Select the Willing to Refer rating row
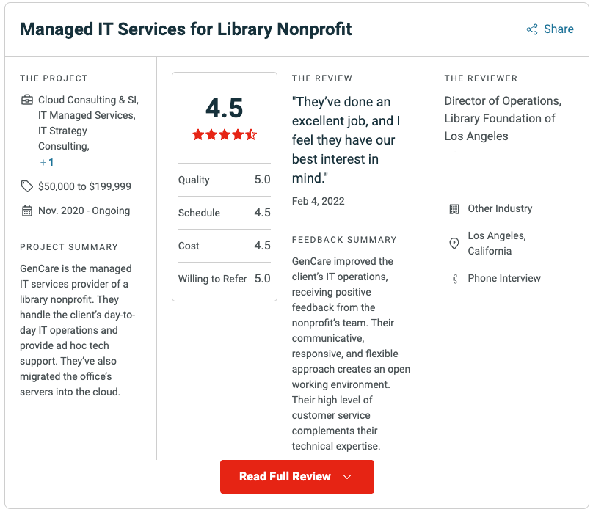 225,279
